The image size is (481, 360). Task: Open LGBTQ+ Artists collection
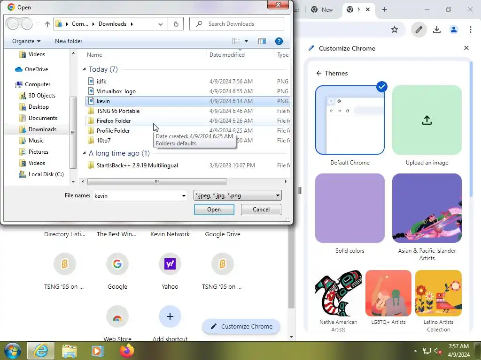click(388, 293)
